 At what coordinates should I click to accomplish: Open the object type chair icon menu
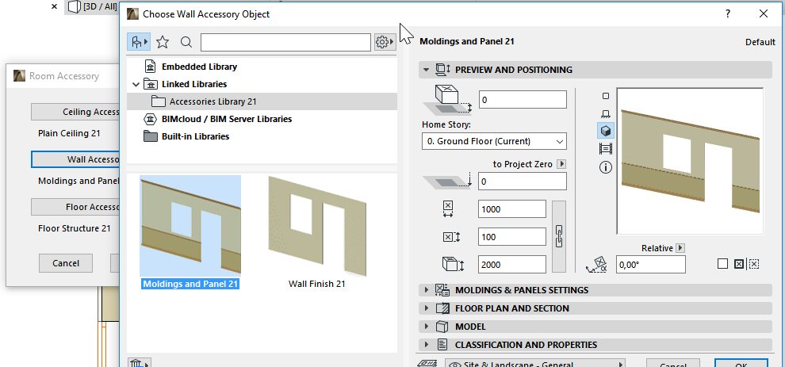point(140,42)
